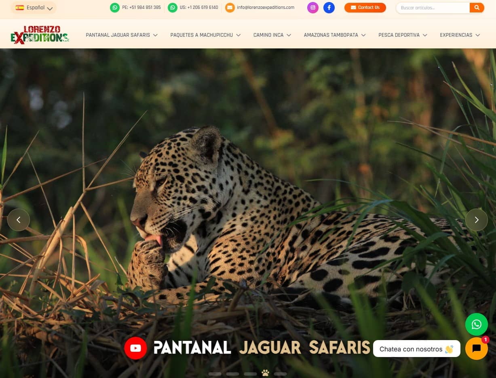Focus the Buscar artículos search field

(x=433, y=8)
